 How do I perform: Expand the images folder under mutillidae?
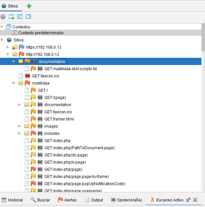[20, 126]
